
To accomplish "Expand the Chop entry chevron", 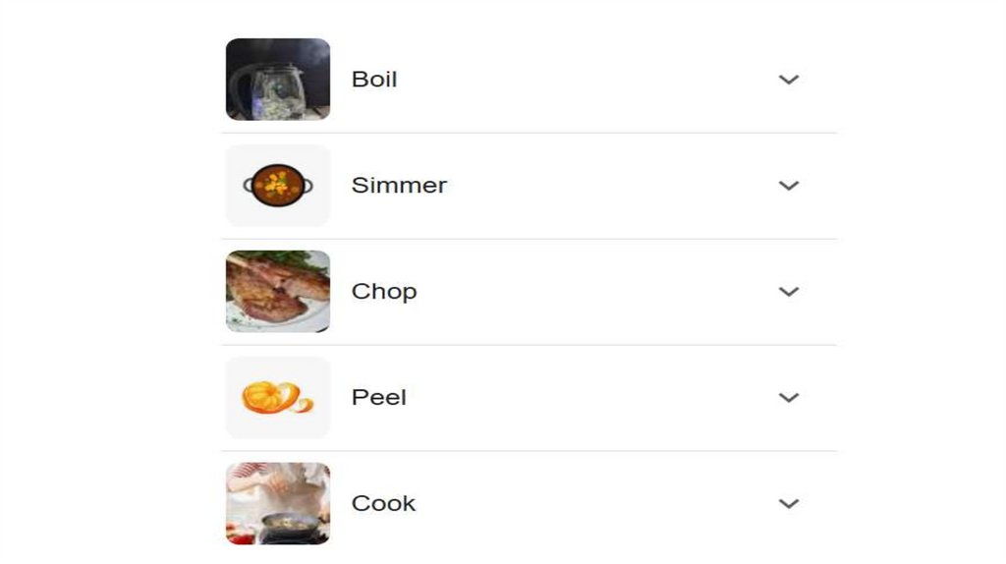I will coord(789,292).
